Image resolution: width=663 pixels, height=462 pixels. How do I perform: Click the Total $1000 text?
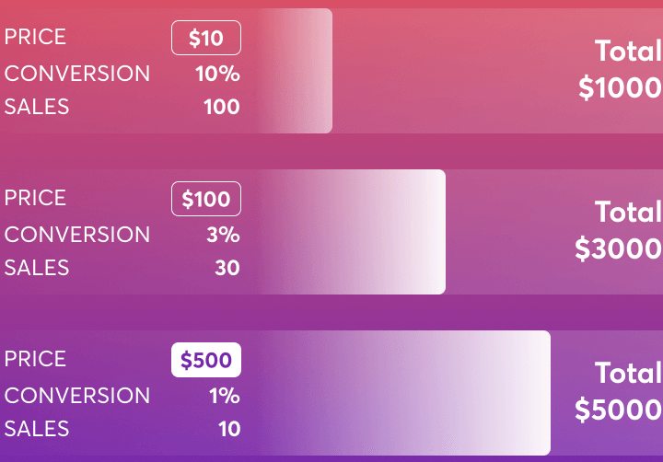click(621, 69)
